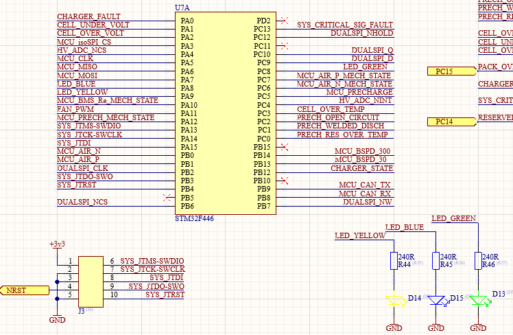513x335 pixels.
Task: Select the J3 connector body
Action: point(91,282)
